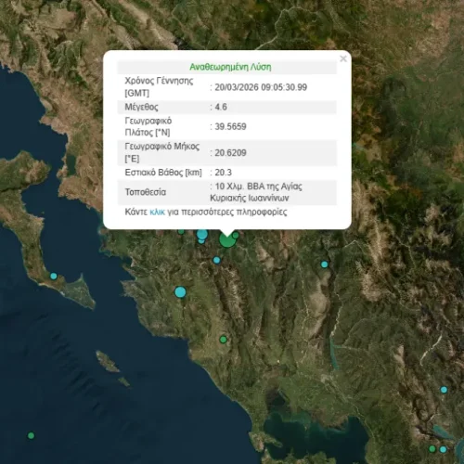The width and height of the screenshot is (464, 464).
Task: Select the green marker north of the Ambracian Gulf
Action: click(224, 340)
